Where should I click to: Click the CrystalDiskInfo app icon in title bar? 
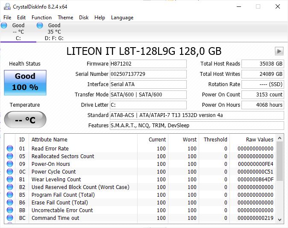(x=7, y=6)
